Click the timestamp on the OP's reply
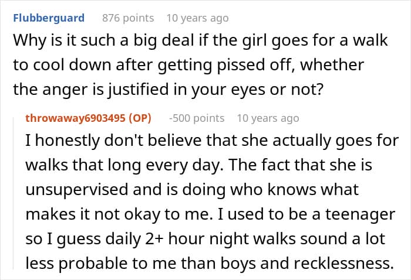The height and width of the screenshot is (280, 411). 268,118
